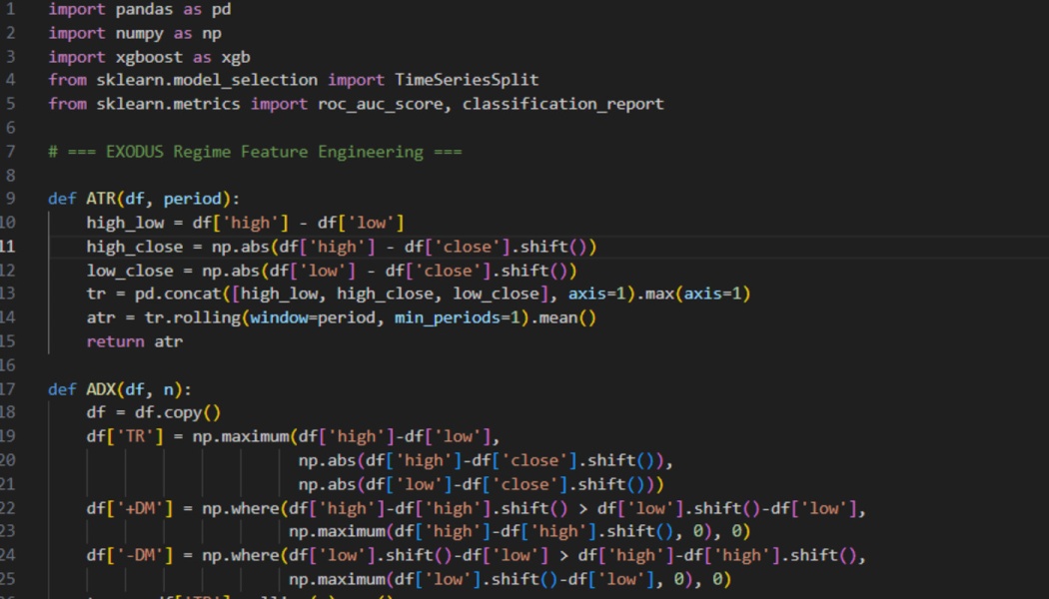Click 'pandas' in the first import line
This screenshot has width=1049, height=599.
tap(144, 10)
